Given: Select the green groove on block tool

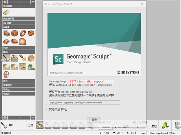Looking at the screenshot, I should (23, 66).
